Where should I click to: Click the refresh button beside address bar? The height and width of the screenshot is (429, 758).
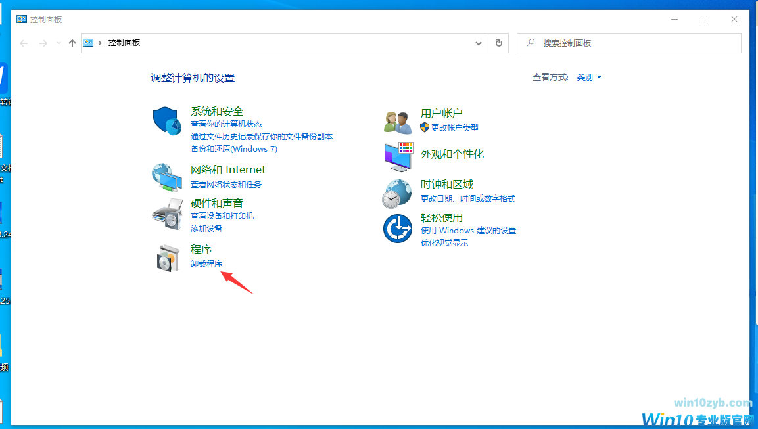click(x=498, y=43)
